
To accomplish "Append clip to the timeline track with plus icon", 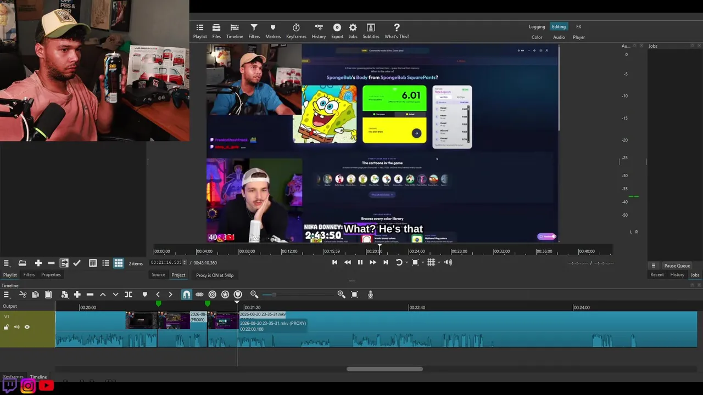I will pyautogui.click(x=77, y=295).
